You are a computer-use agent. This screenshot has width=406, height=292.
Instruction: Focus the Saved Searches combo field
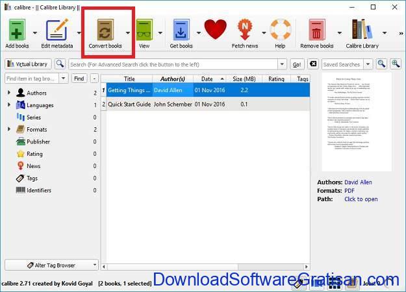[x=342, y=64]
